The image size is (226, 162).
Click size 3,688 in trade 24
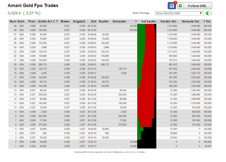pyautogui.click(x=44, y=47)
